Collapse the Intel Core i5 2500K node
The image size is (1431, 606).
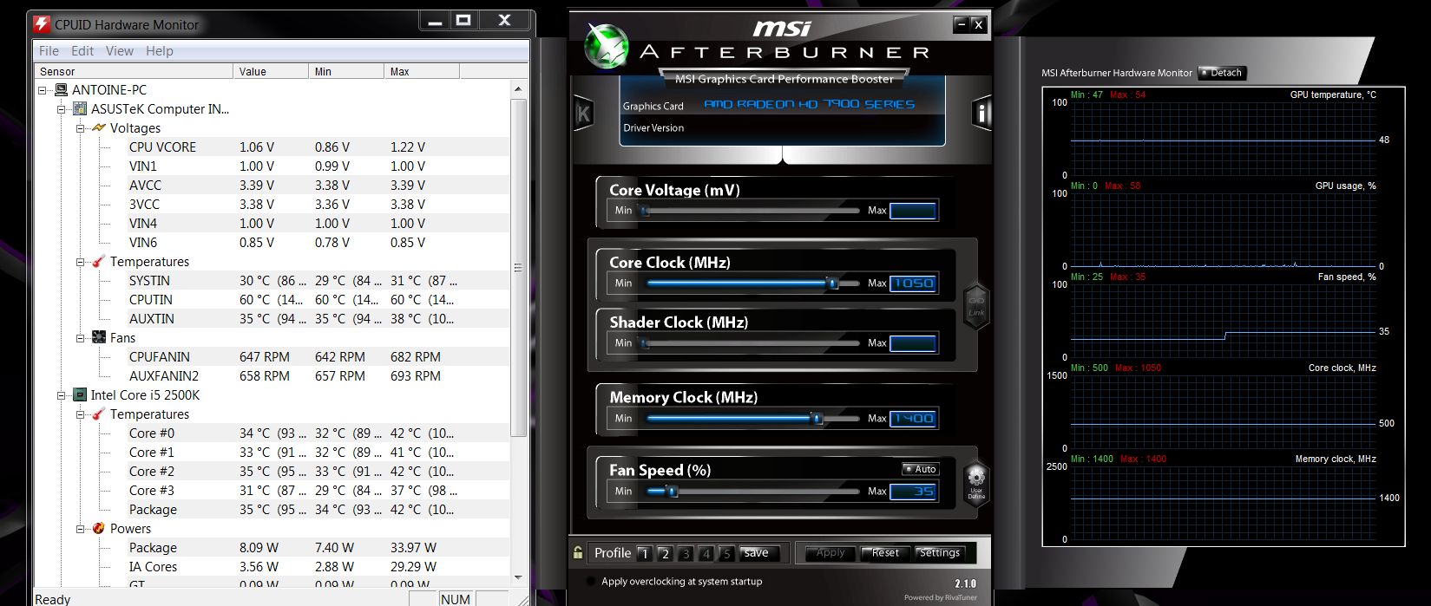click(62, 395)
